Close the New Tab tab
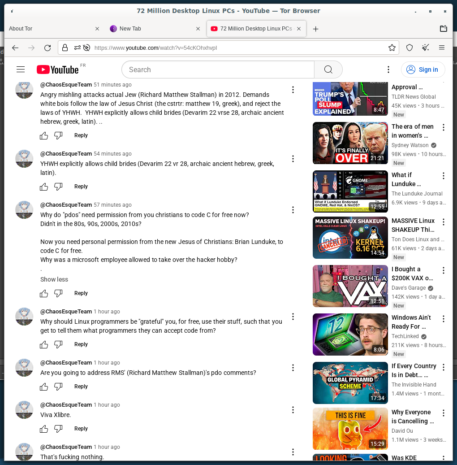Viewport: 457px width, 465px height. [198, 29]
